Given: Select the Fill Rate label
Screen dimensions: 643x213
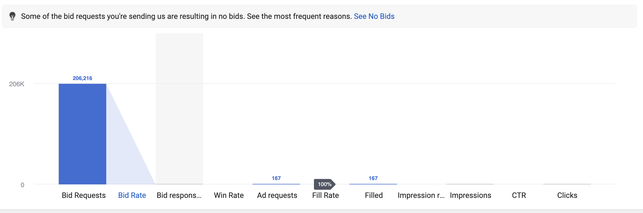Looking at the screenshot, I should 325,195.
